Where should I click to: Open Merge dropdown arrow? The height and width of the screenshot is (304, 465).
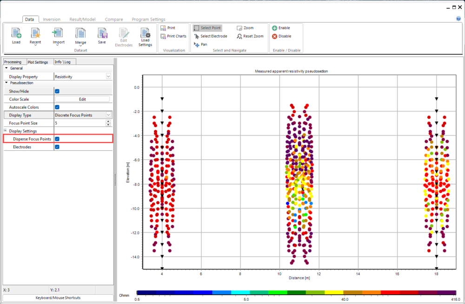80,46
